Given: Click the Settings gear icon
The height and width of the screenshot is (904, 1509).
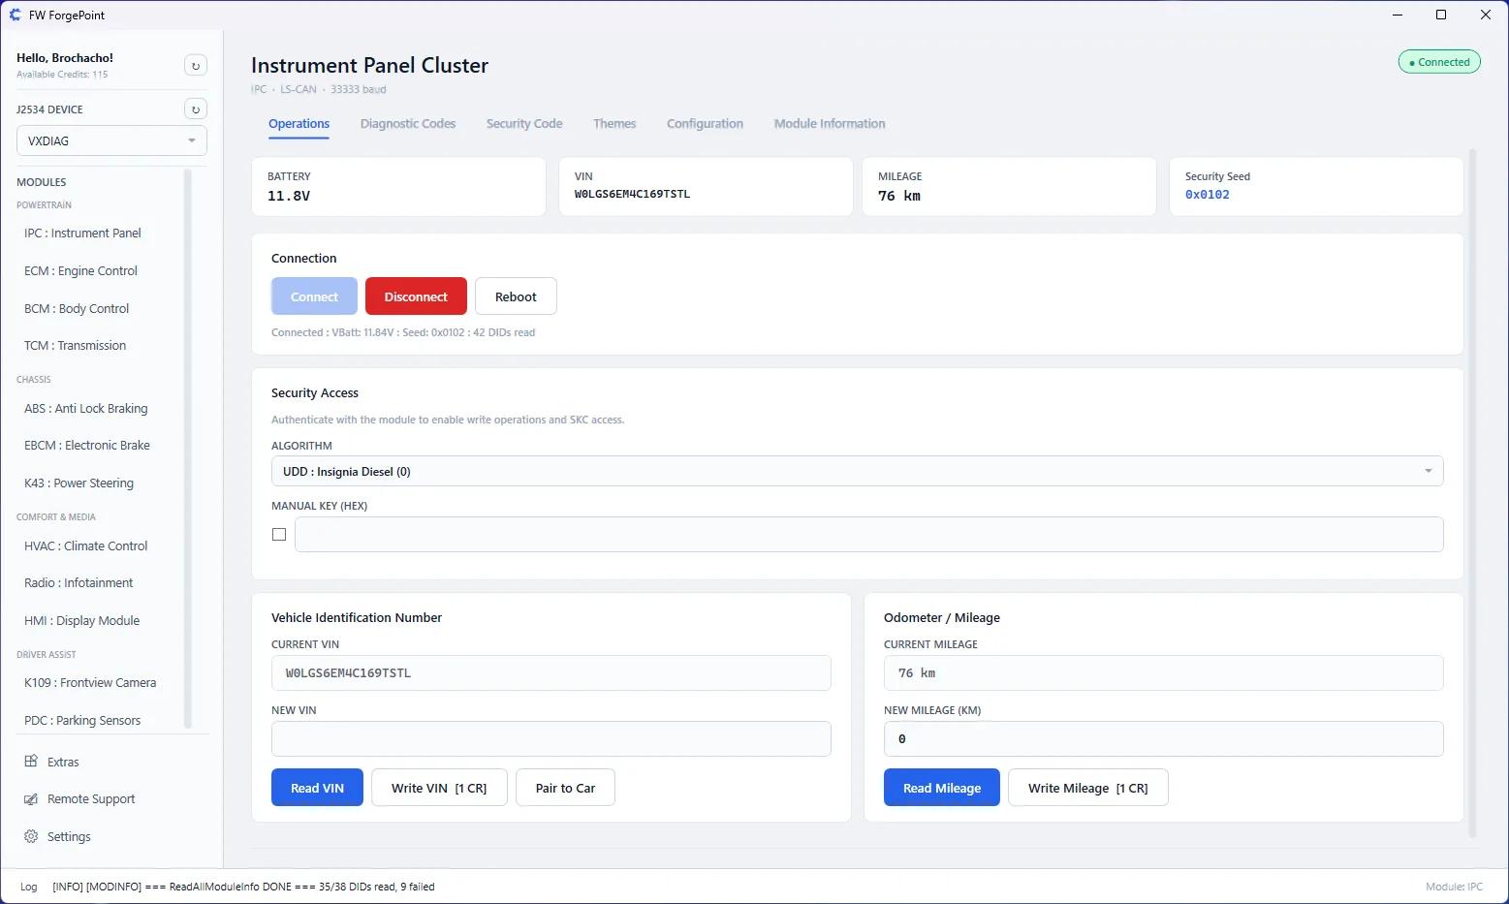Looking at the screenshot, I should [31, 836].
